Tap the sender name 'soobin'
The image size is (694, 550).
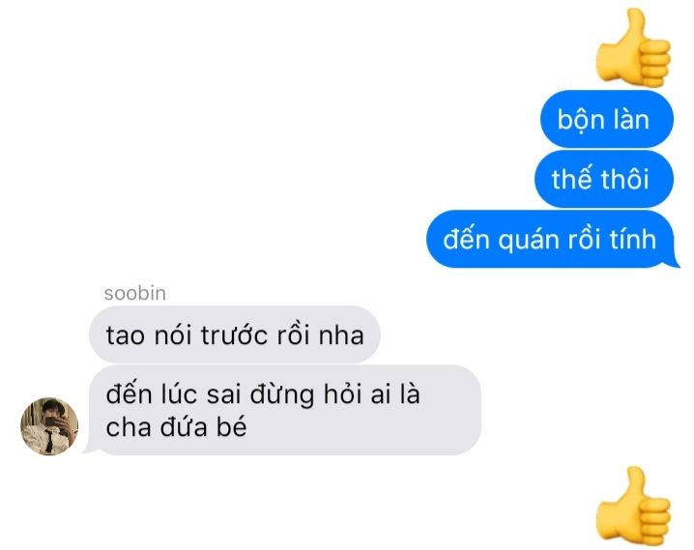tap(135, 293)
